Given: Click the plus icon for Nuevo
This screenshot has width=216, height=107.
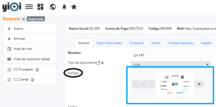Looking at the screenshot, I should (x=9, y=29).
